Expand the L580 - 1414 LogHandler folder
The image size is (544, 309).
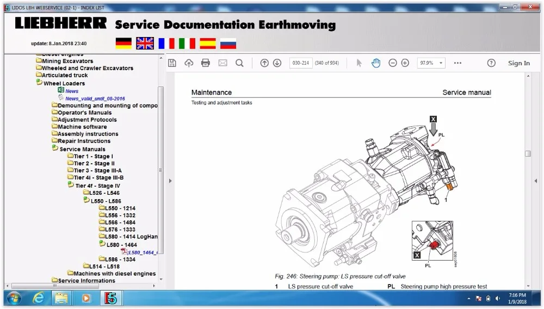click(x=128, y=237)
